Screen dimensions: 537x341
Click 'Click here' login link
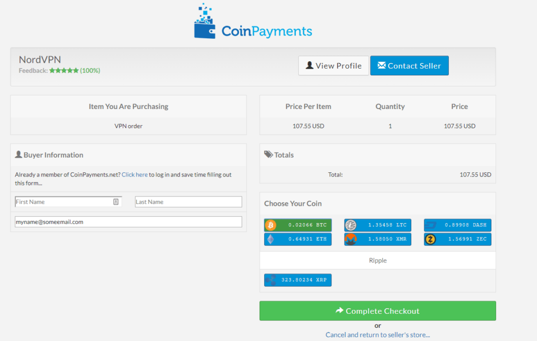coord(135,174)
